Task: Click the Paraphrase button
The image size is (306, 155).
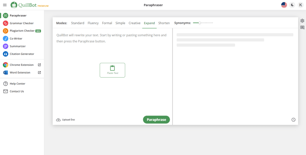Action: 156,120
